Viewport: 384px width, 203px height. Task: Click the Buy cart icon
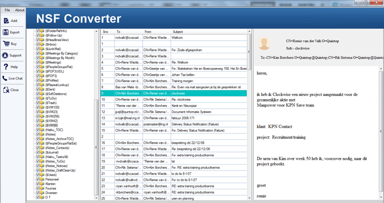(x=6, y=43)
